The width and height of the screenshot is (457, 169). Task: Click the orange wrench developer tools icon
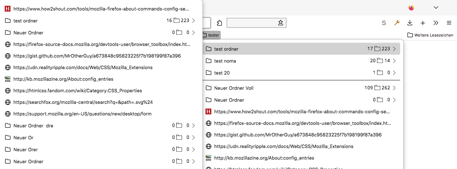(x=397, y=23)
